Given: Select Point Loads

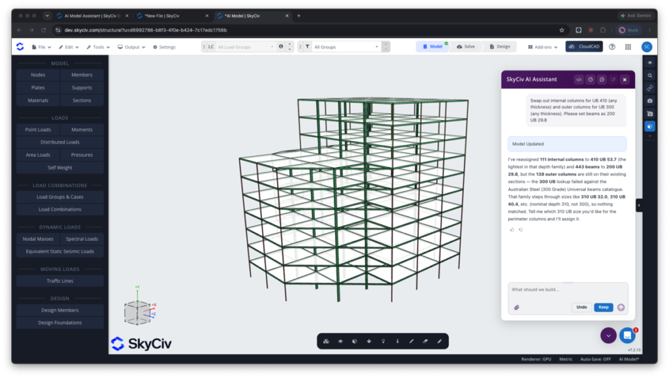Looking at the screenshot, I should click(38, 129).
